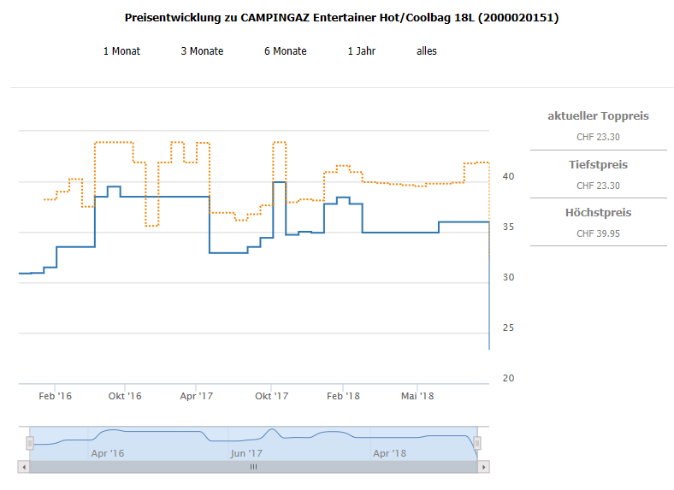Grab the left navigator range handle
This screenshot has height=490, width=674.
30,443
